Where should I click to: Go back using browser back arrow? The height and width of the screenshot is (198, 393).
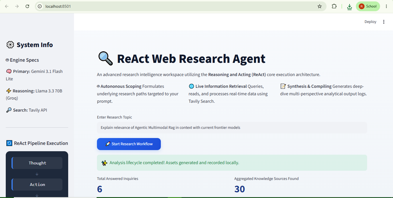[x=7, y=6]
